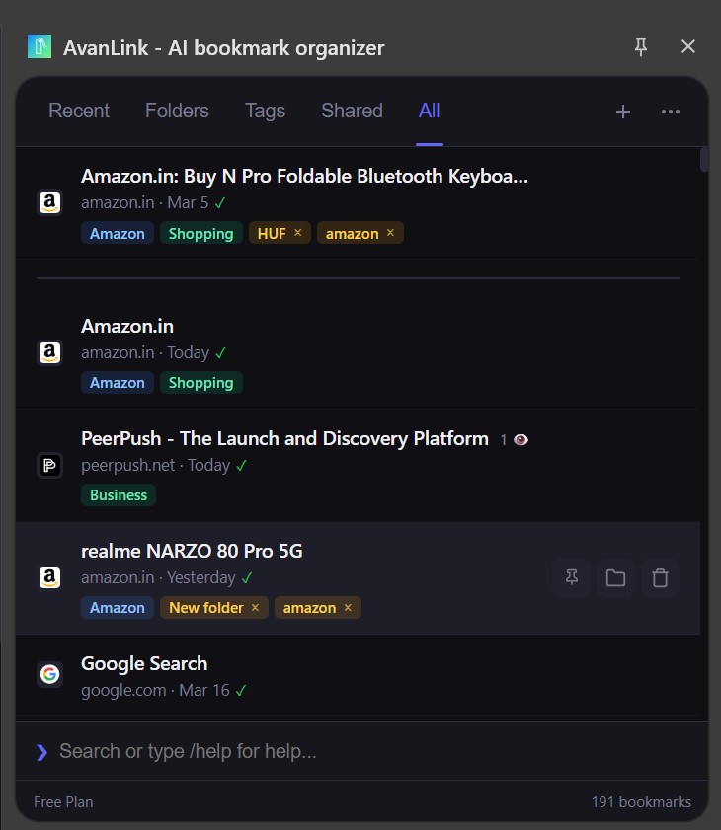Click the amazon.in · Mar 5 text

(144, 202)
